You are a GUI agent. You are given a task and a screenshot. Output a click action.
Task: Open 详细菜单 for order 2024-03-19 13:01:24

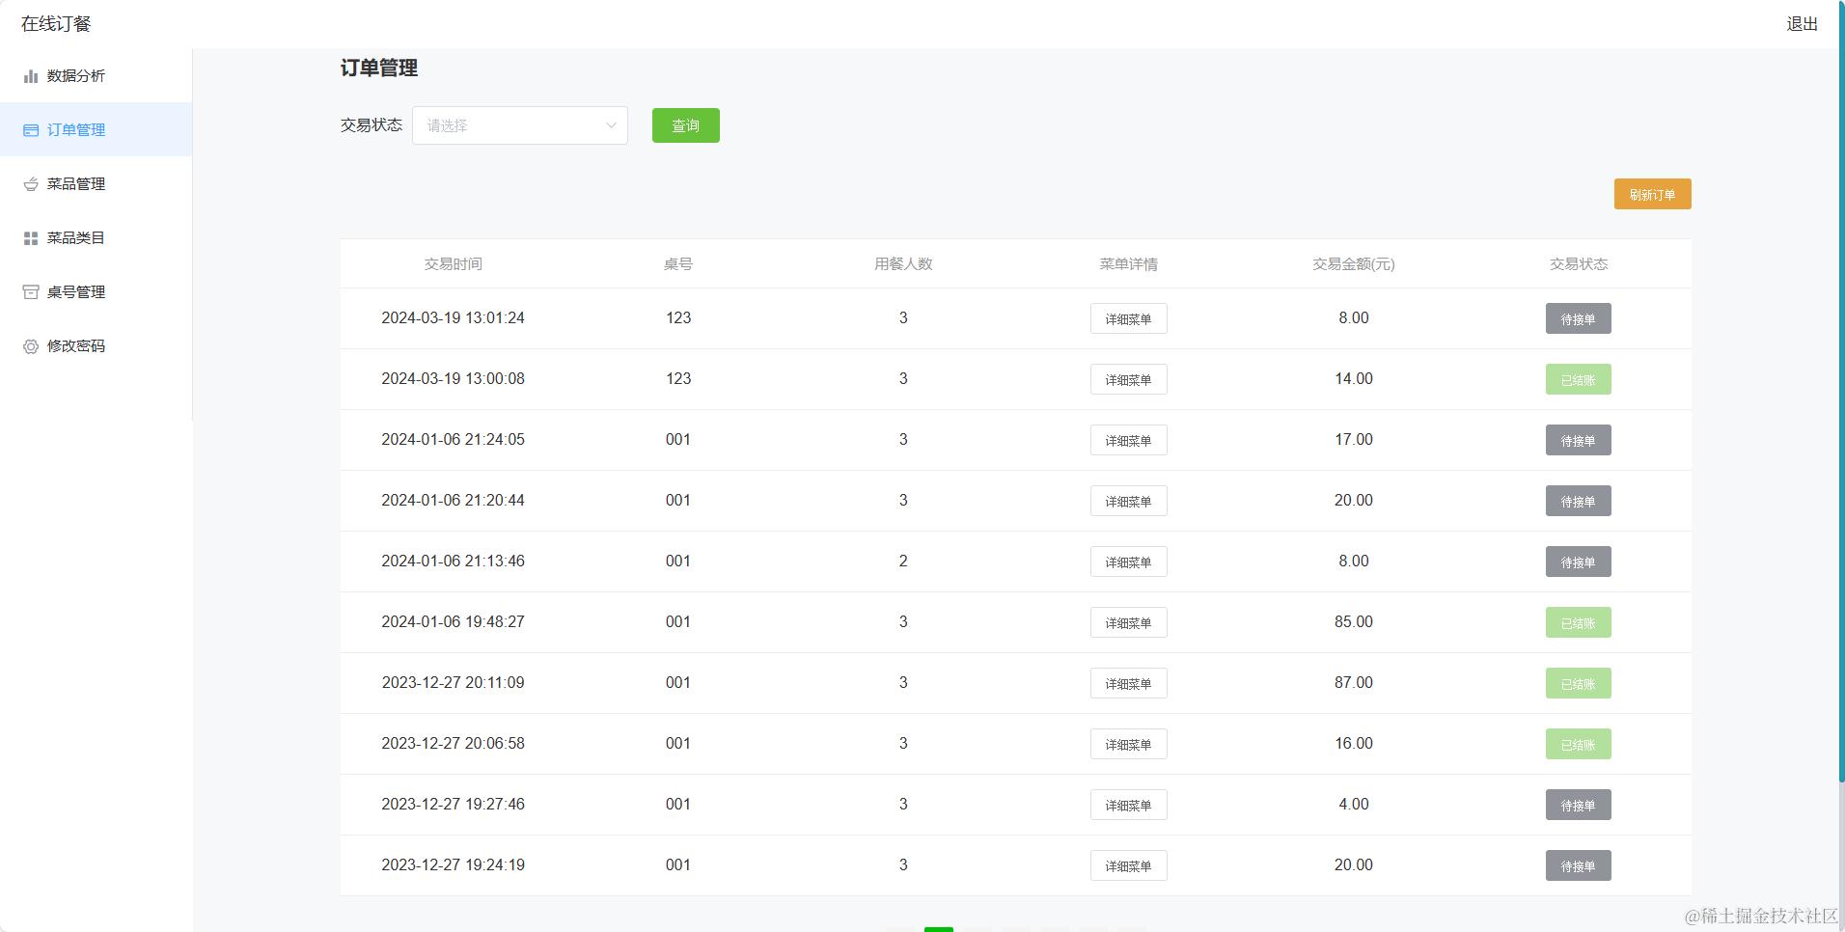1128,318
